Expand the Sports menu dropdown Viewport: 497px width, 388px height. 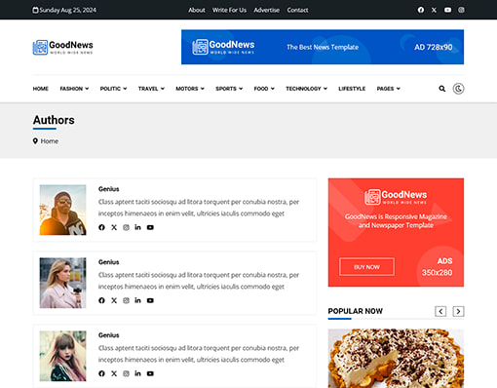[229, 89]
